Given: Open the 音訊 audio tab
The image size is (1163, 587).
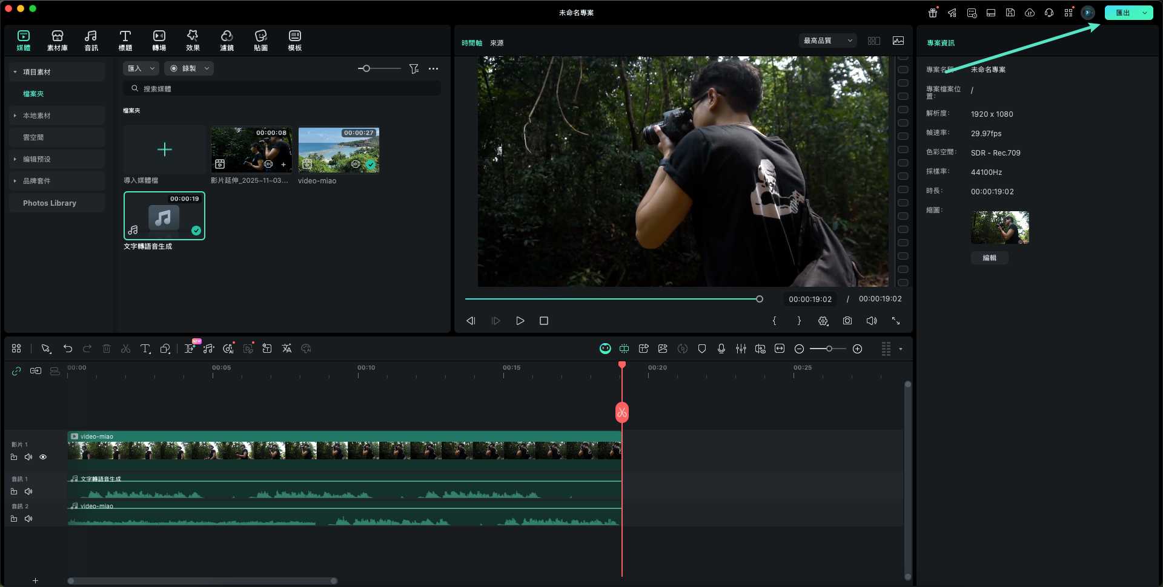Looking at the screenshot, I should 91,40.
